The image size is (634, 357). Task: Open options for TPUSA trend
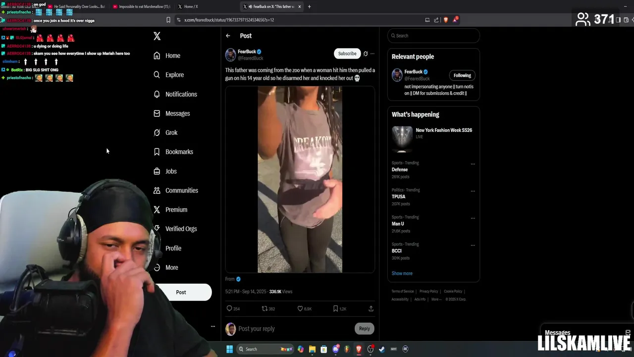473,191
